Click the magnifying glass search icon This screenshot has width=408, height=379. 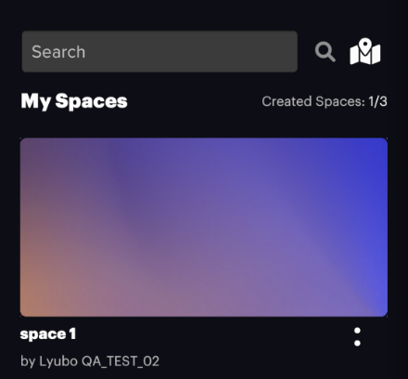point(325,52)
